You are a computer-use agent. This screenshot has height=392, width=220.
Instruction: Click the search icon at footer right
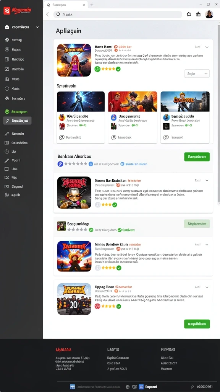click(192, 387)
